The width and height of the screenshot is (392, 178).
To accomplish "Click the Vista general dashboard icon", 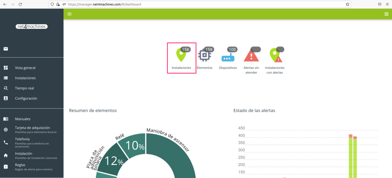I will (x=6, y=68).
